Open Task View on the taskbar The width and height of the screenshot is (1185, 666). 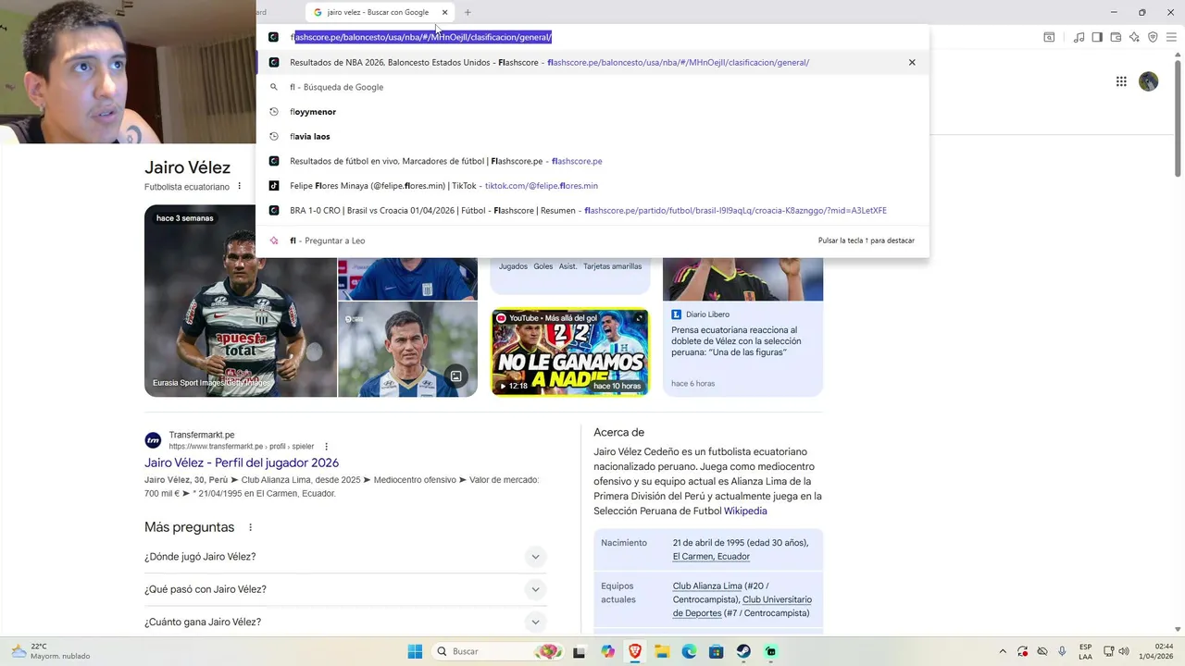(x=580, y=651)
